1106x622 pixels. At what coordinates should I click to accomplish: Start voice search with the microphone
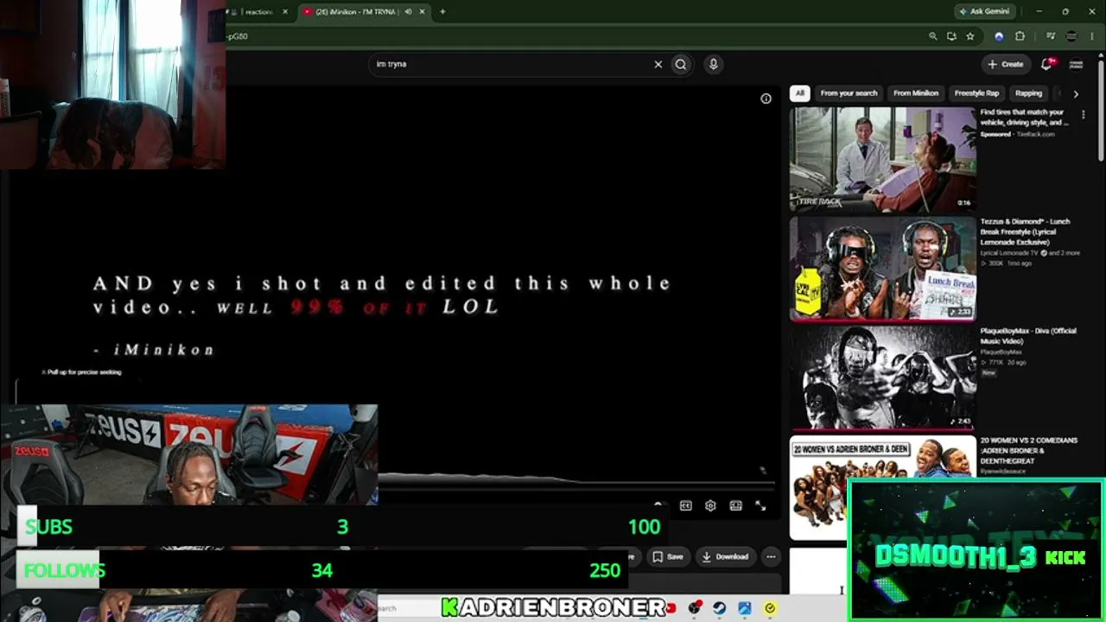pos(713,64)
